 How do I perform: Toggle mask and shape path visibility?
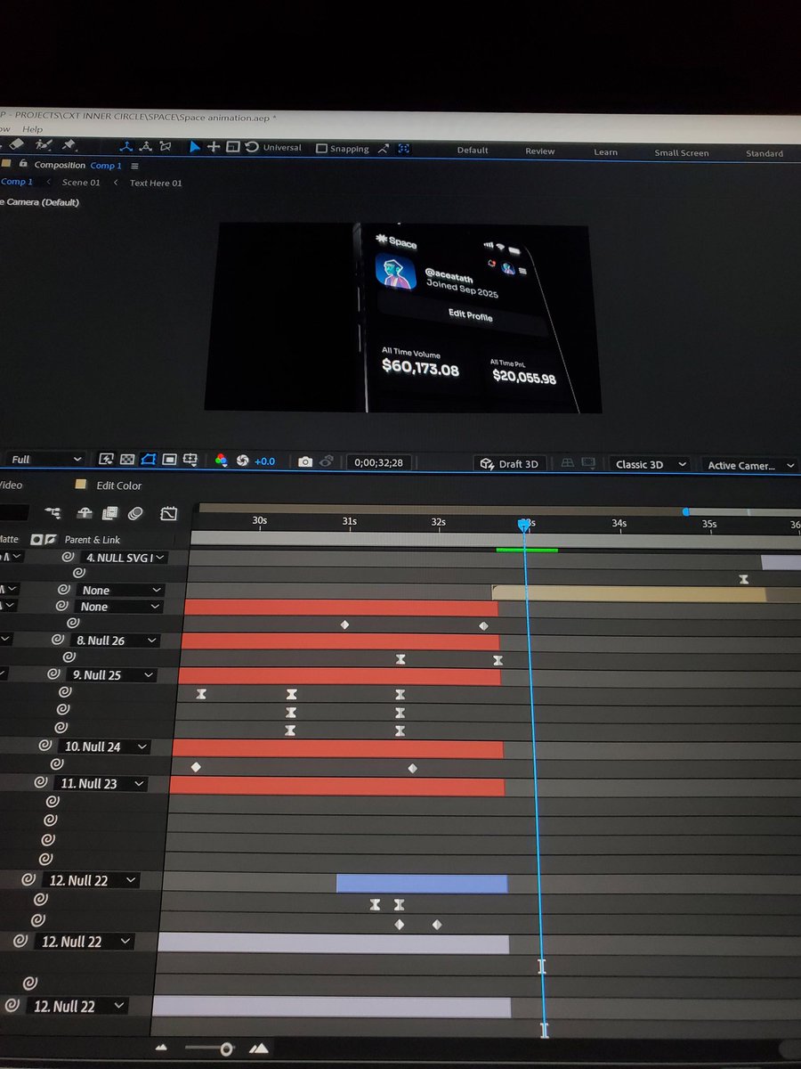click(x=148, y=460)
